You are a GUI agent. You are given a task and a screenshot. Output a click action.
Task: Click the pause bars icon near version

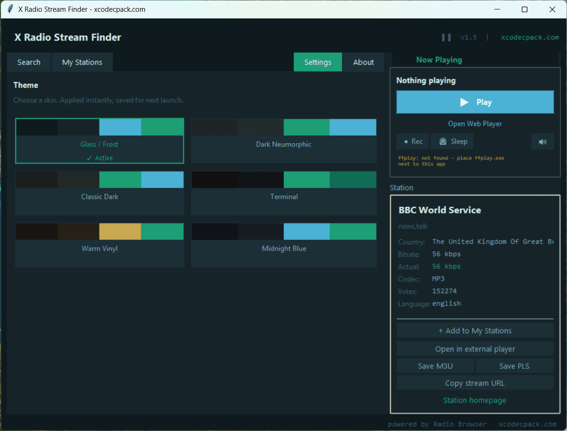[x=446, y=37]
